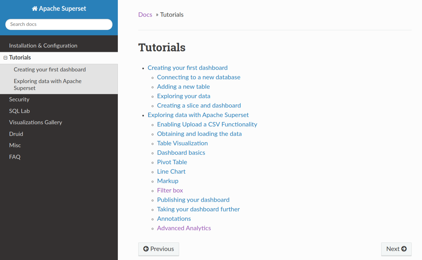Click the Previous page button
The width and height of the screenshot is (422, 260).
click(159, 249)
